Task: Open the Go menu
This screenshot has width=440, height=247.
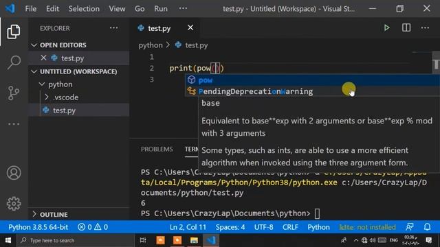Action: click(x=140, y=9)
